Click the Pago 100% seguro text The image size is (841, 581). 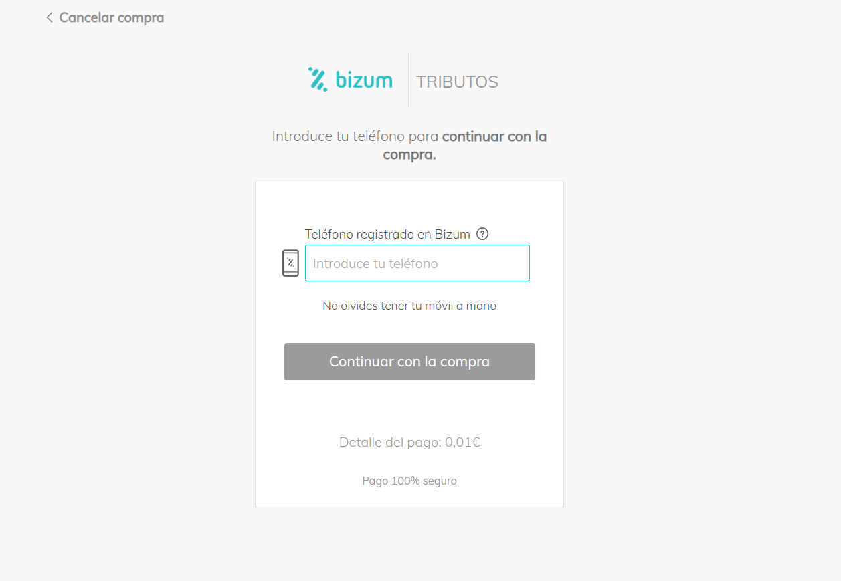tap(409, 481)
